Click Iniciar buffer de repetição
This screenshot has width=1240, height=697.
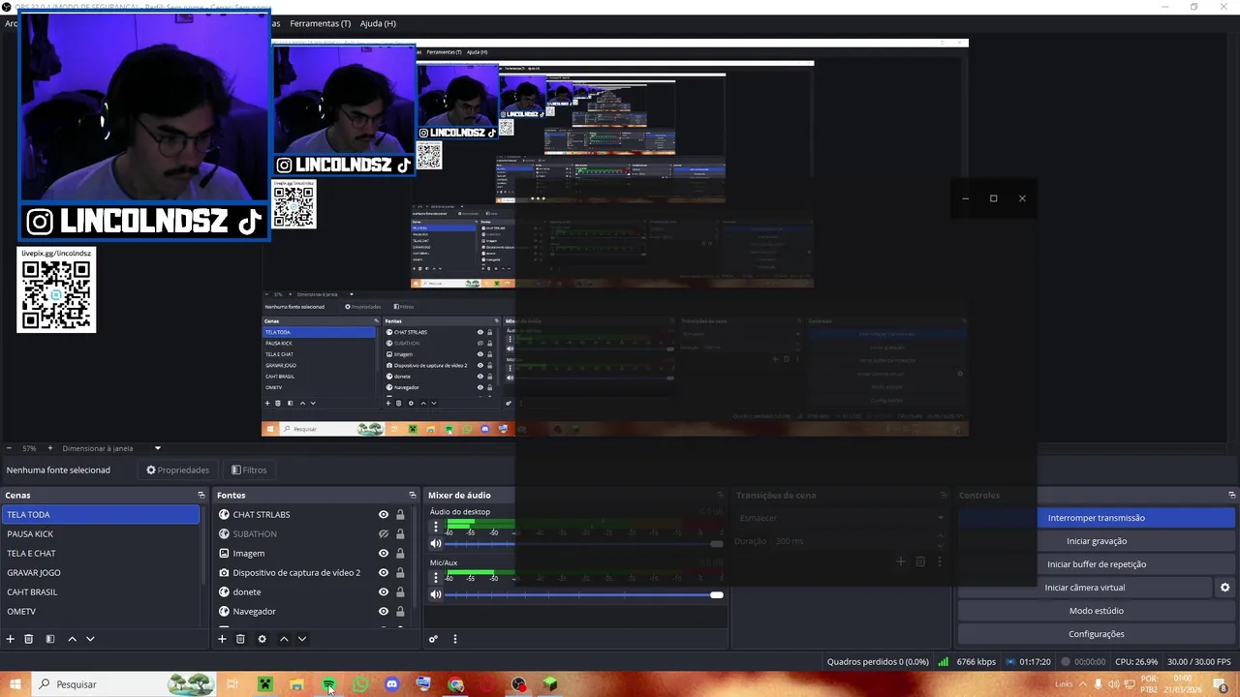1097,564
